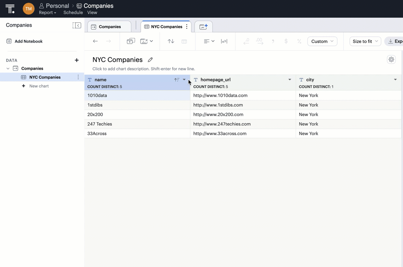The height and width of the screenshot is (267, 403).
Task: Switch to the Companies tab
Action: (x=110, y=27)
